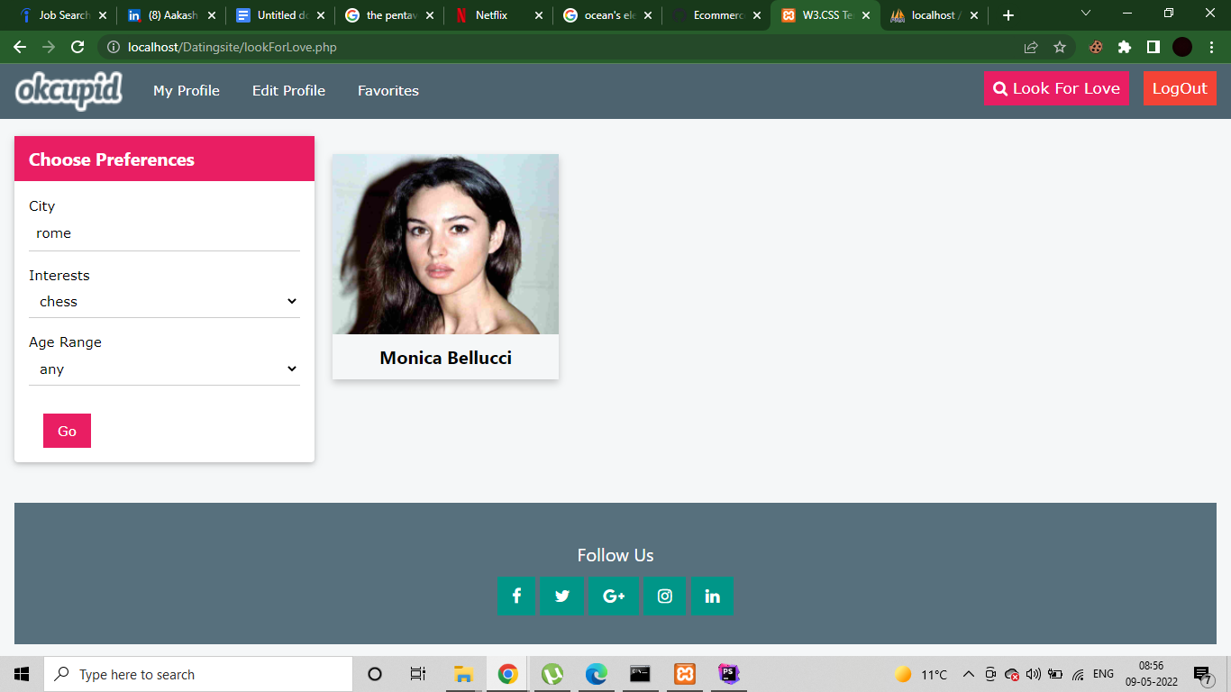Go to Favorites
Screen dimensions: 1231x692
(x=388, y=91)
